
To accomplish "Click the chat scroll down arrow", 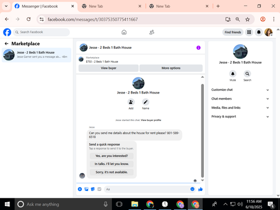I will point(203,180).
